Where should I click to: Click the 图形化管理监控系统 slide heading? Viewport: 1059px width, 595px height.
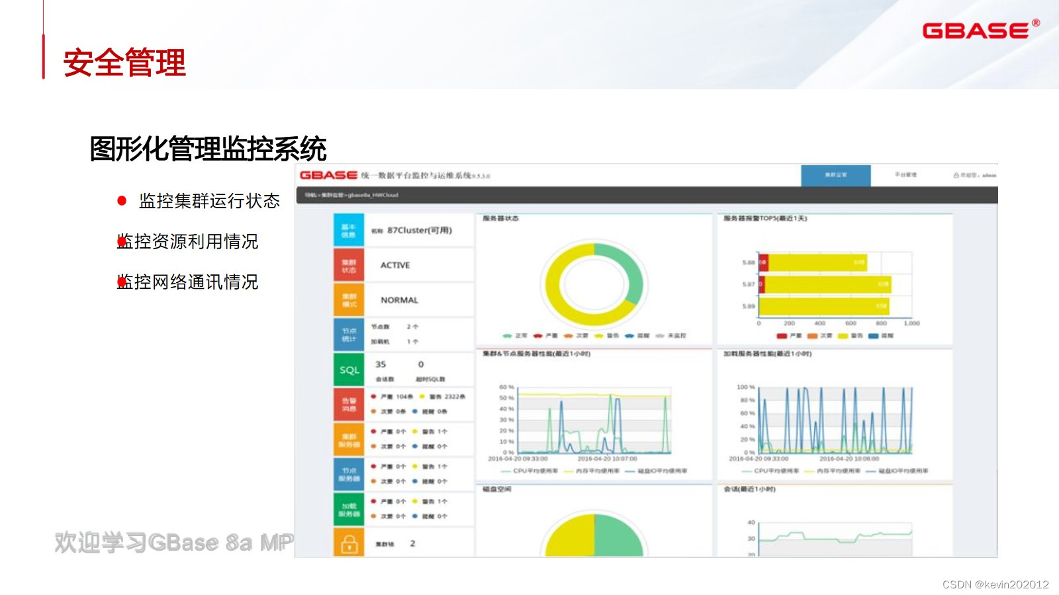(x=208, y=149)
